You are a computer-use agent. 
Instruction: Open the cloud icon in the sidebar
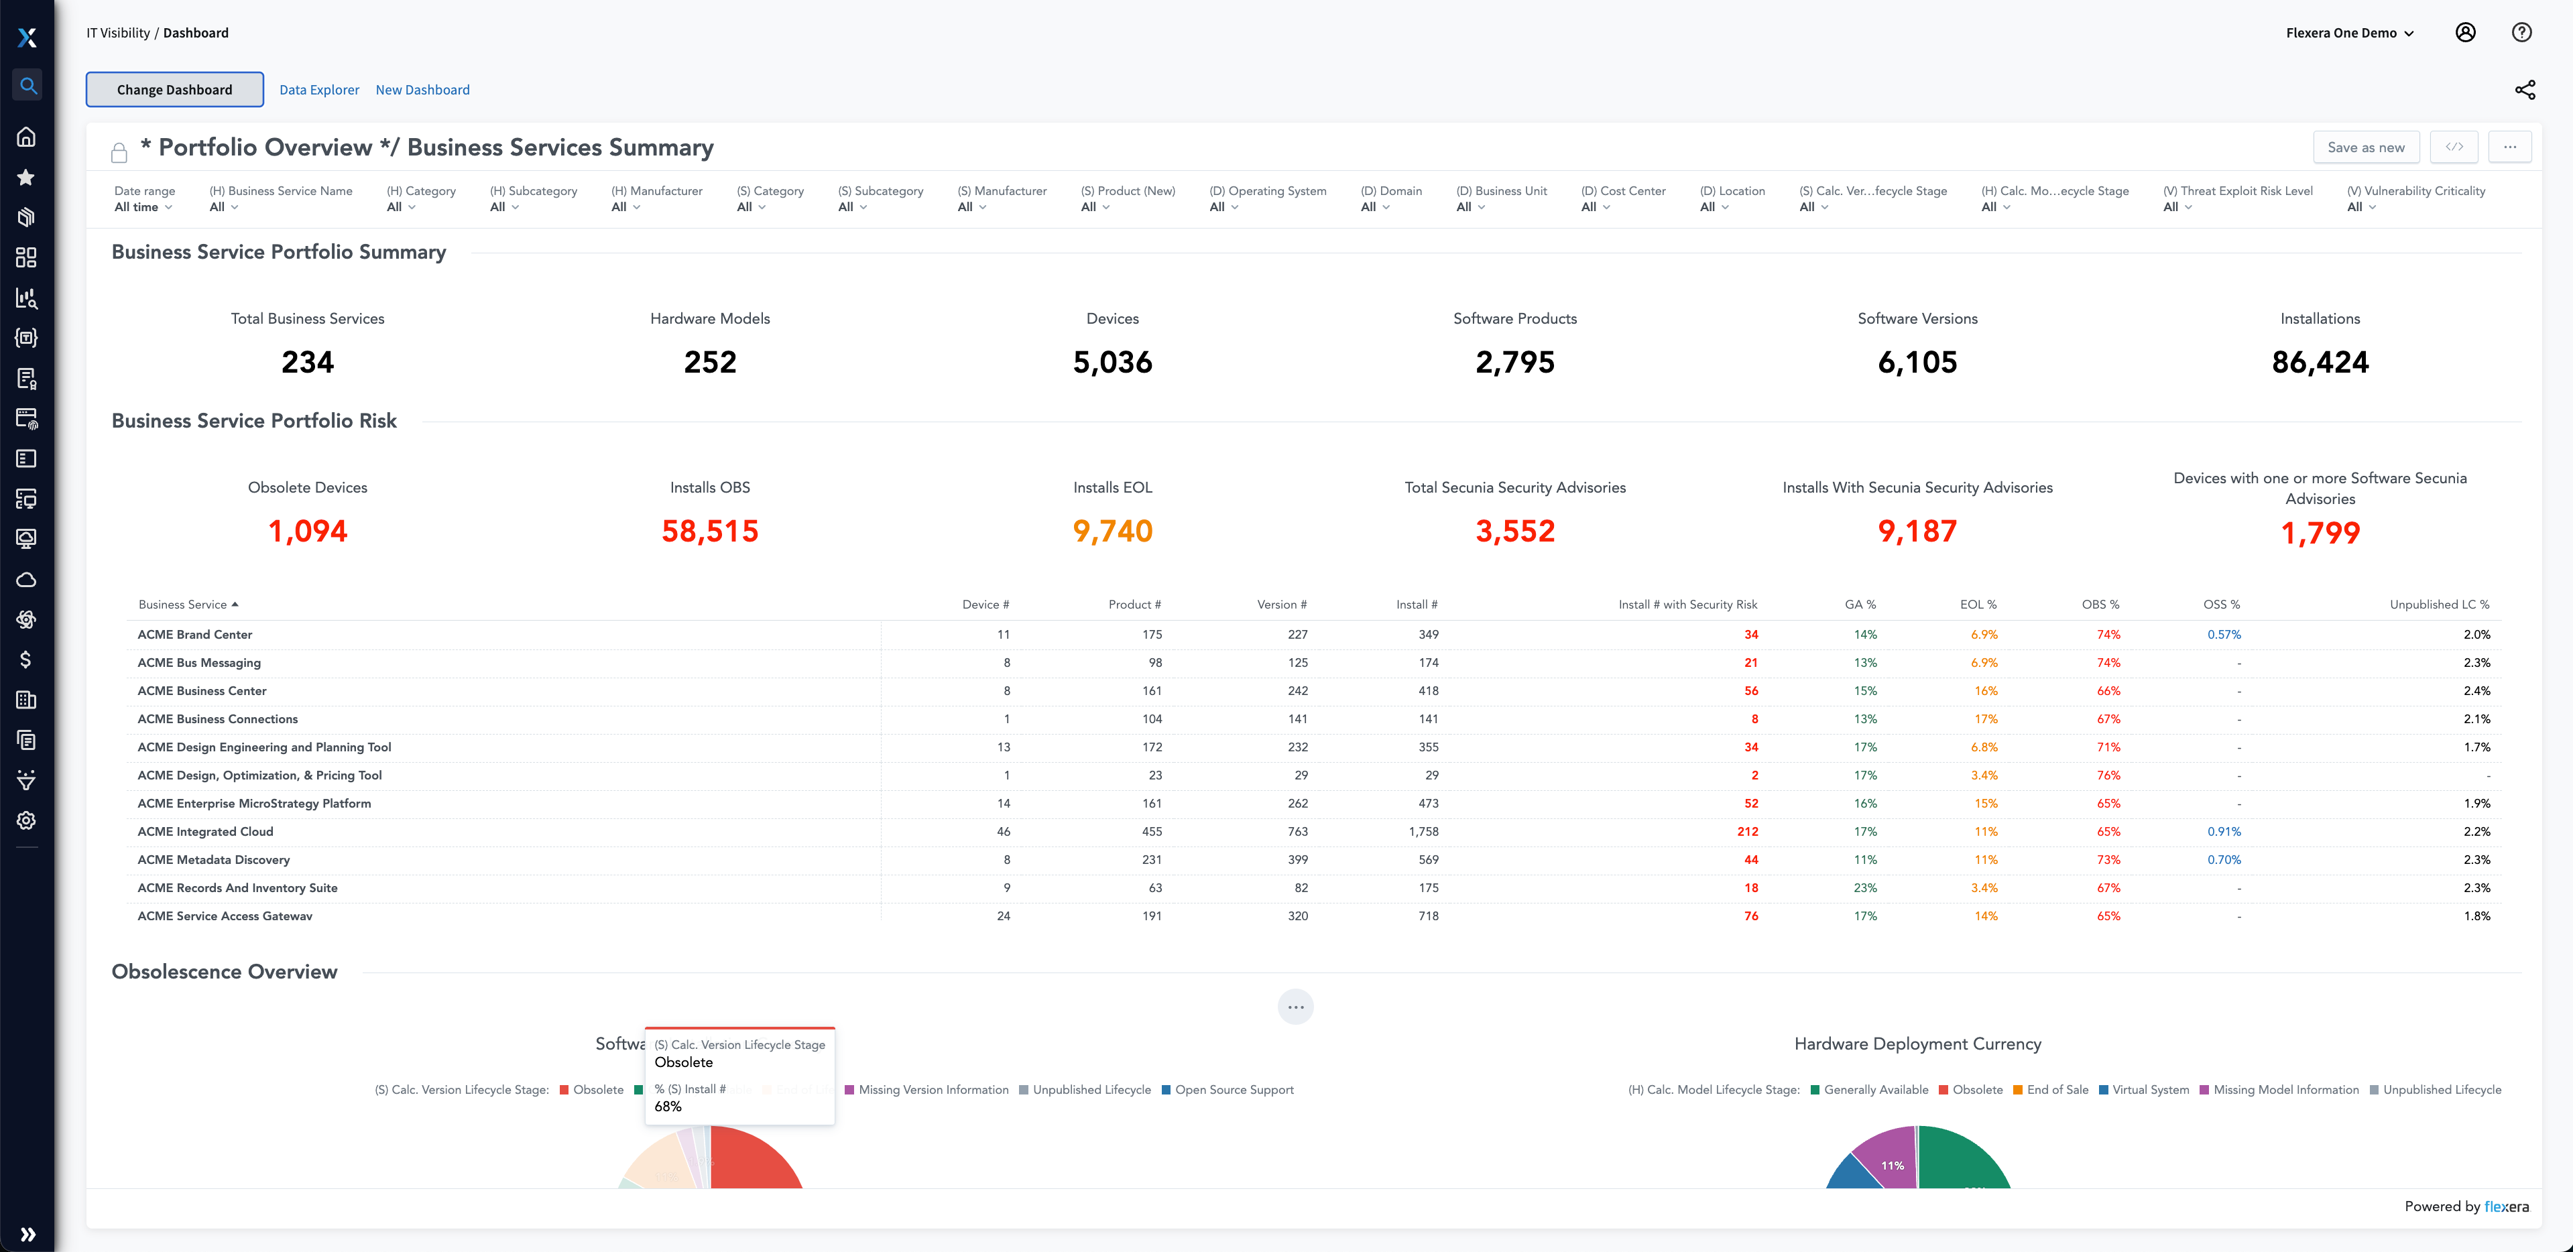point(27,580)
